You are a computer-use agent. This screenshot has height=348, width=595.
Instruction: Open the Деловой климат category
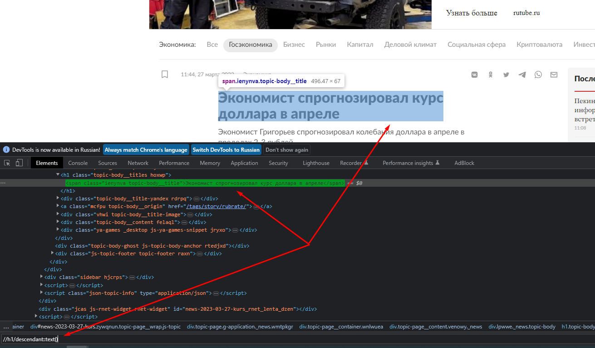coord(410,45)
